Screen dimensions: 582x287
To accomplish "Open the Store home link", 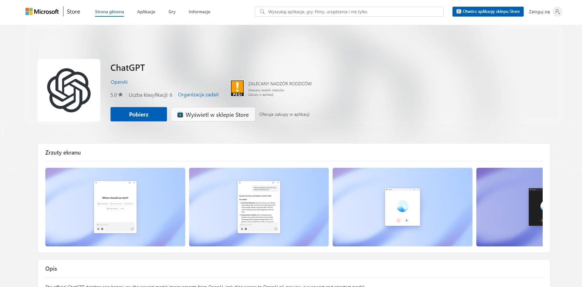I will click(x=73, y=12).
